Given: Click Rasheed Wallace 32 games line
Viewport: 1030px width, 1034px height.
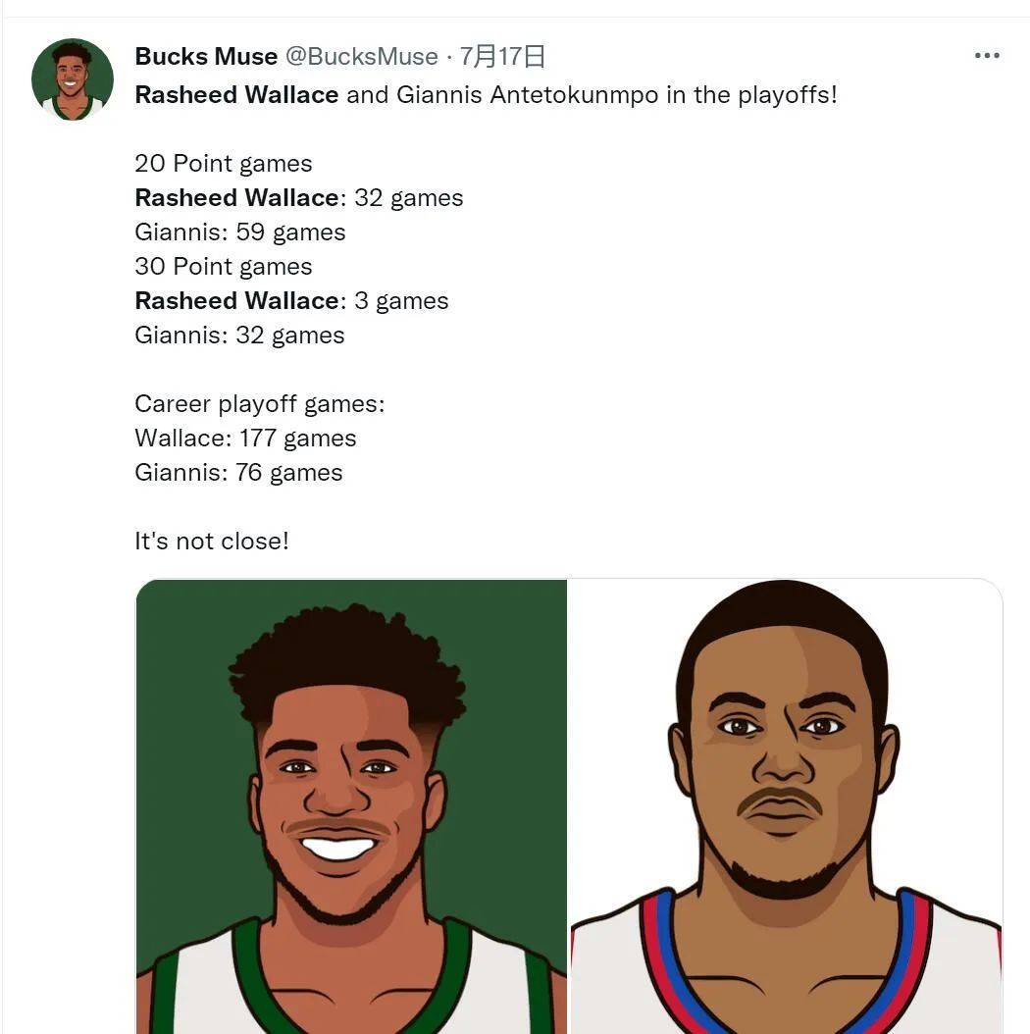Looking at the screenshot, I should point(299,198).
